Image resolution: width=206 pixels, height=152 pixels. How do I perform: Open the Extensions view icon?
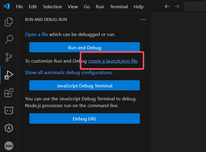[9, 93]
